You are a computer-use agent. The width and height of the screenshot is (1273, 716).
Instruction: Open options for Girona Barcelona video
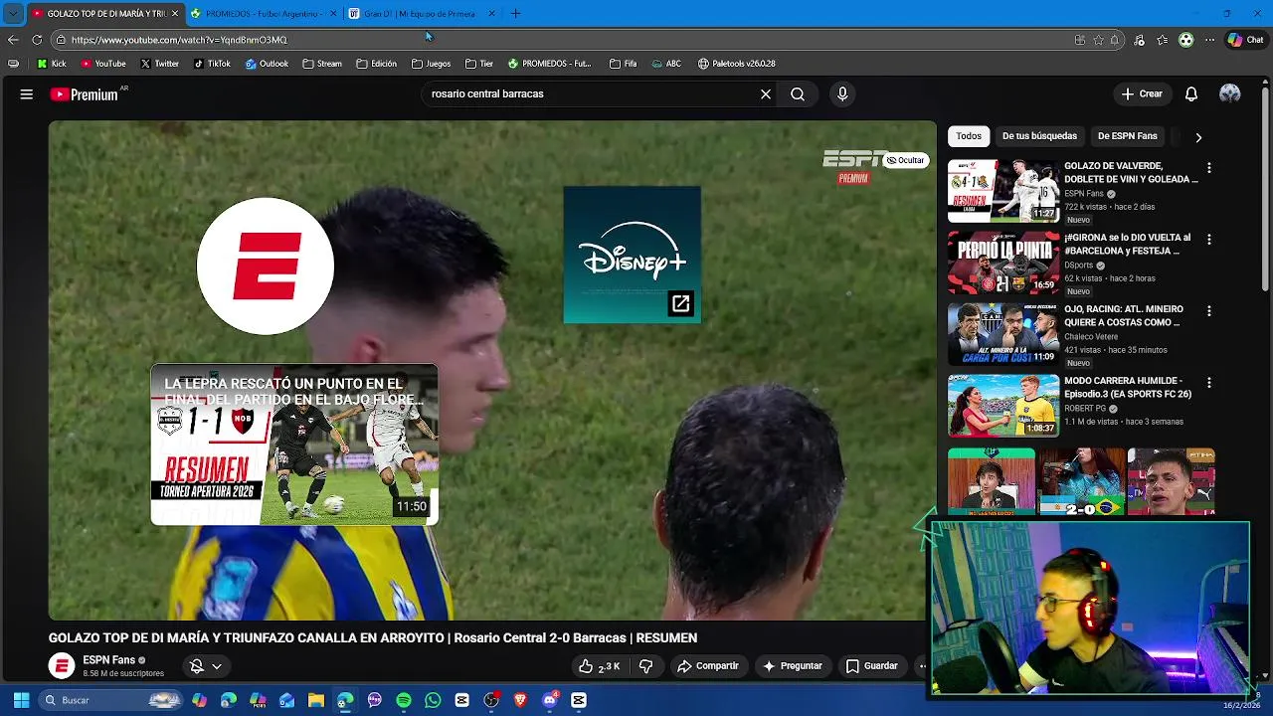pos(1208,240)
